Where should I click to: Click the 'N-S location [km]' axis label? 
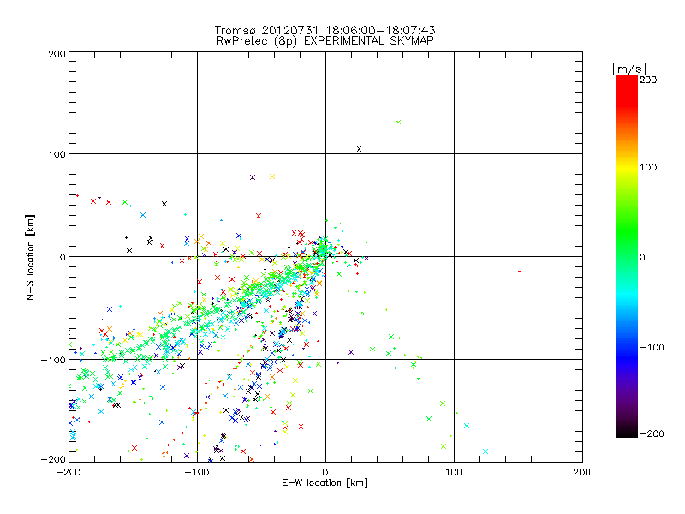coord(30,257)
